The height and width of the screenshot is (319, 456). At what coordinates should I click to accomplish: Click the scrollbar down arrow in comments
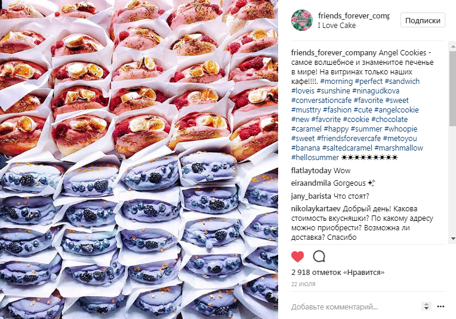[453, 239]
